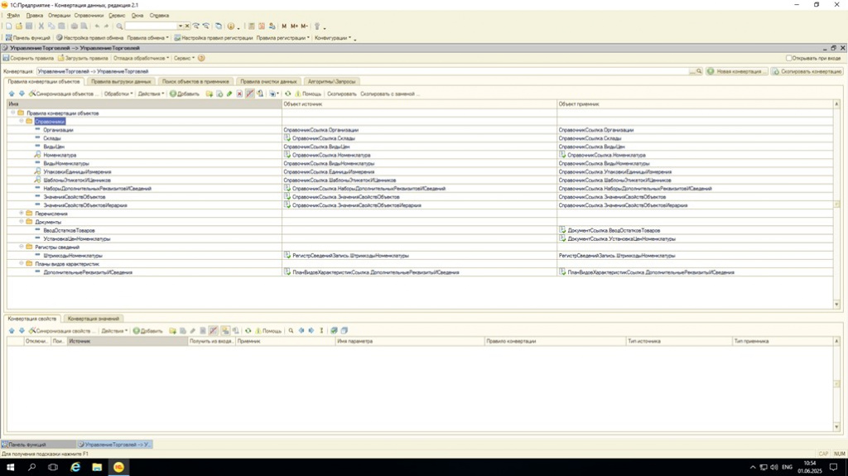848x476 pixels.
Task: Toggle highlighted grouping button in properties toolbar
Action: point(225,330)
